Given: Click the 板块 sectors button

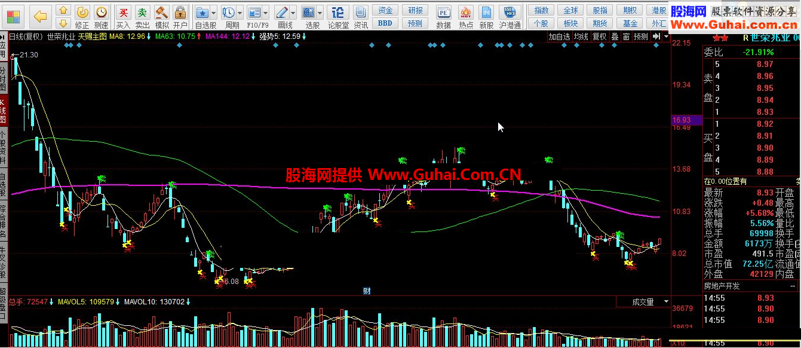Looking at the screenshot, I should point(570,23).
